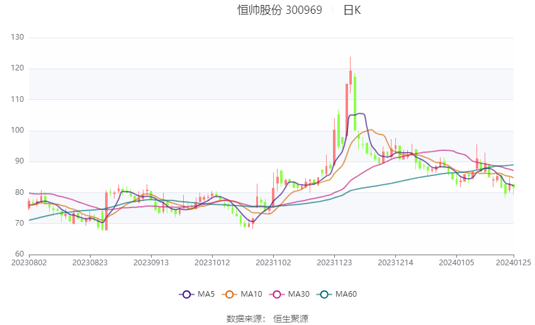Click the y-axis value 90
The width and height of the screenshot is (535, 325).
20,161
